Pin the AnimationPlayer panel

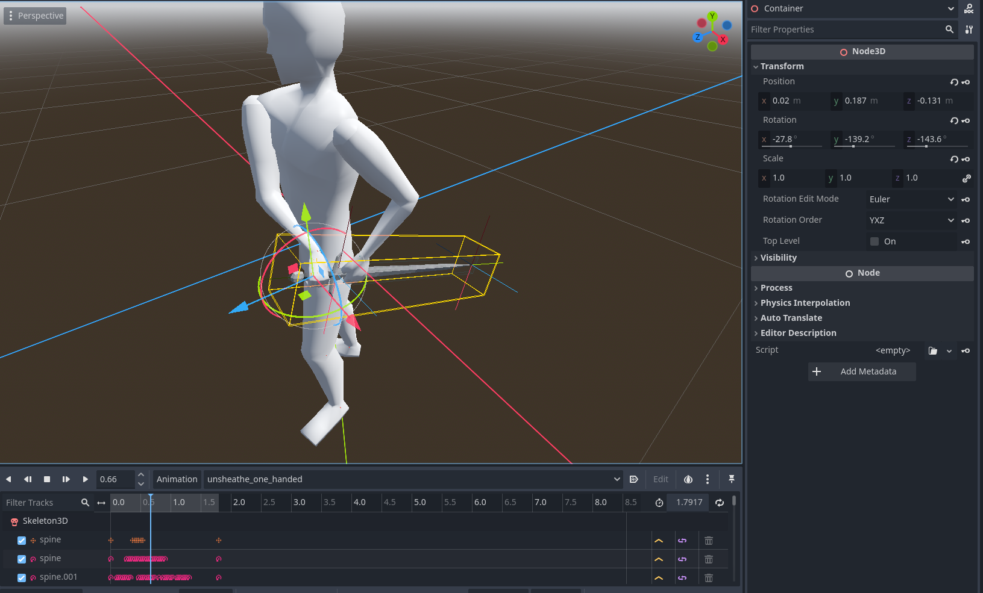[731, 479]
